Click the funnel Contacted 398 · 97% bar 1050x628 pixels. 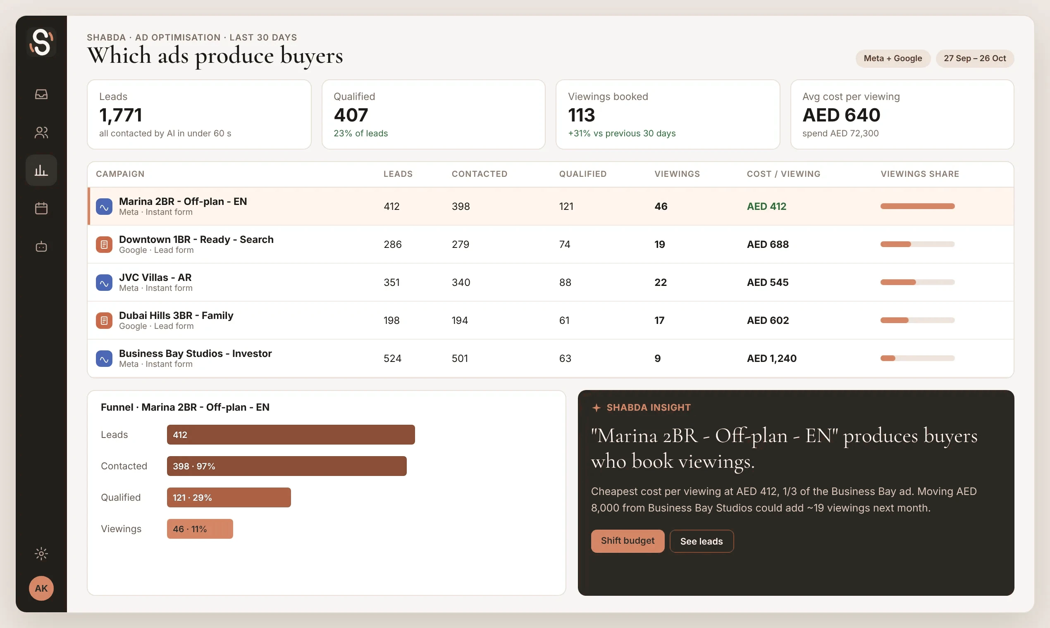[x=286, y=466]
